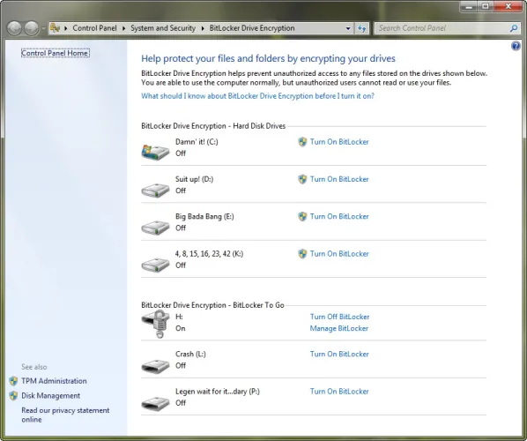Open the address bar history dropdown
Image resolution: width=527 pixels, height=441 pixels.
[x=348, y=28]
